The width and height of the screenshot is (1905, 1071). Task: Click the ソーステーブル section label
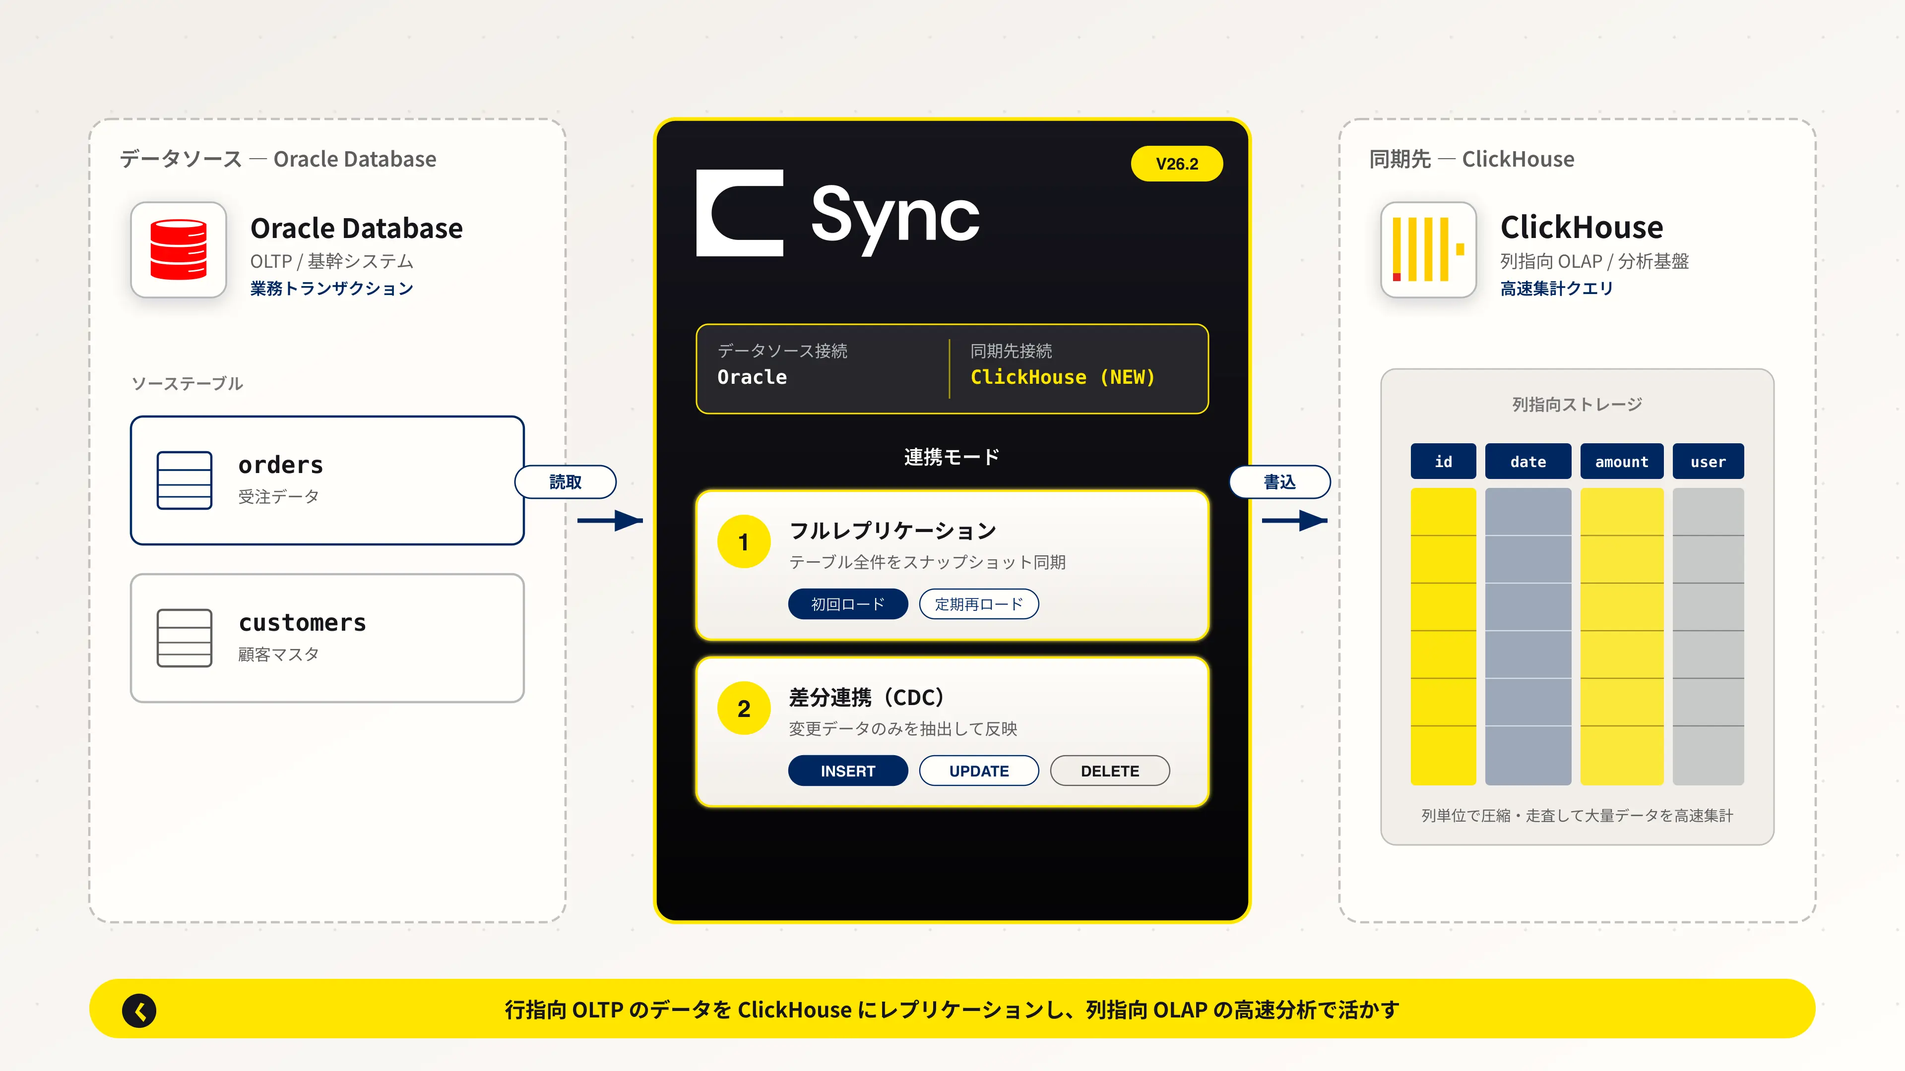click(x=187, y=384)
